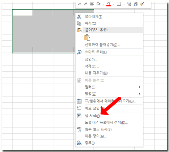Image resolution: width=169 pixels, height=152 pixels.
Task: Click the white active cell in selection
Action: (x=23, y=12)
